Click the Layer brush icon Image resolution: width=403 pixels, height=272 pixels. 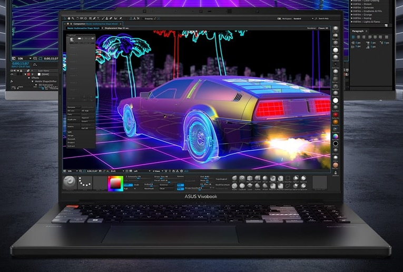point(250,186)
